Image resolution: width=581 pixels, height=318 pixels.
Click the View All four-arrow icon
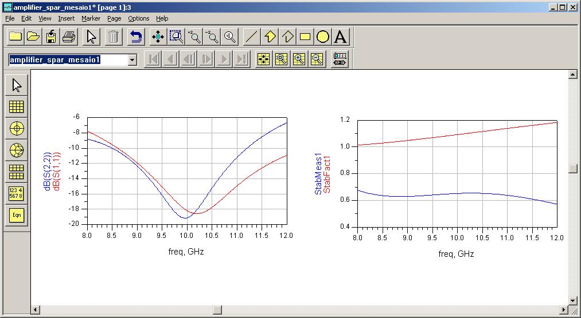click(158, 37)
